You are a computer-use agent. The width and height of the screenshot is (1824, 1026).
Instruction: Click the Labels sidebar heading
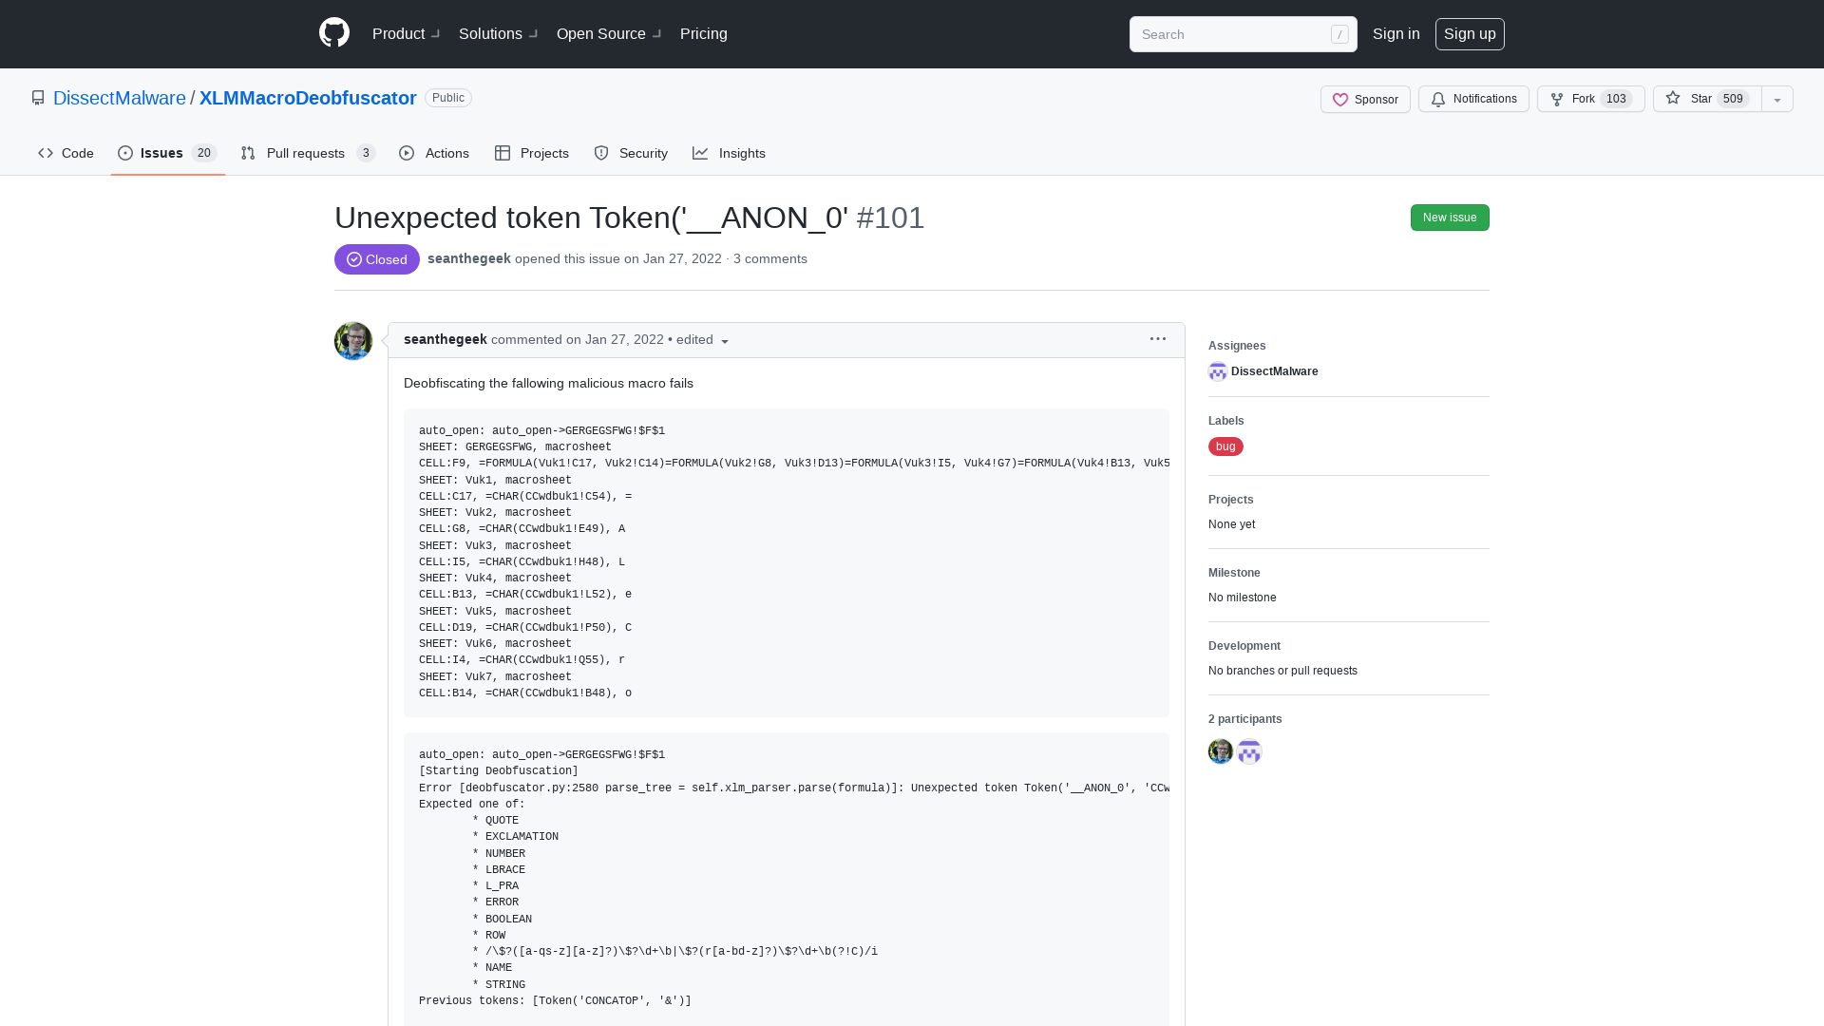[x=1226, y=421]
